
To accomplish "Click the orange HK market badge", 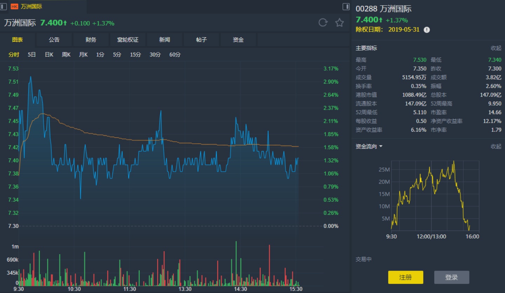I will 14,6.
